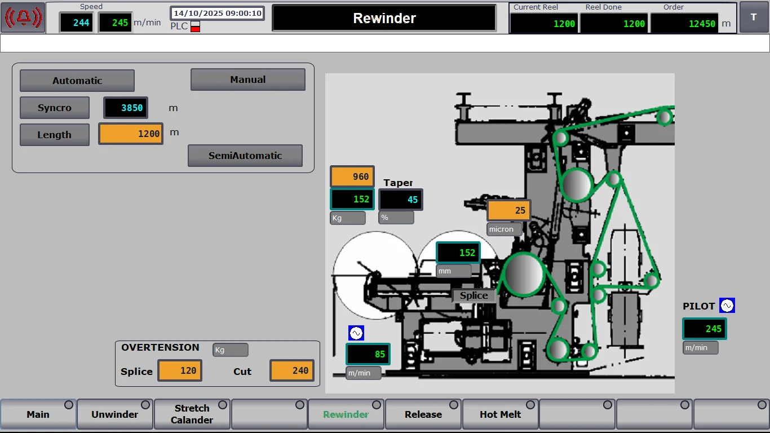Edit the tension setpoint 960 Kg
The width and height of the screenshot is (770, 433).
coord(352,176)
